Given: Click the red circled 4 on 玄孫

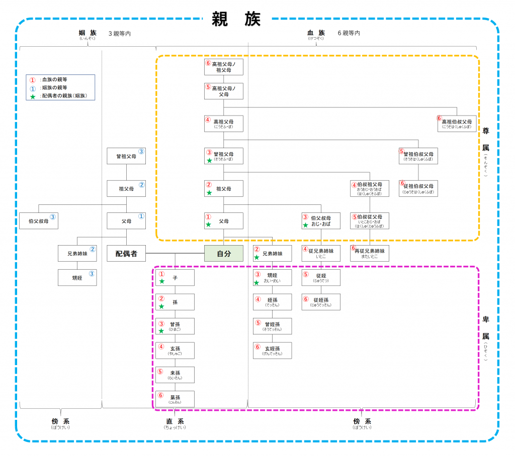Looking at the screenshot, I should click(x=161, y=346).
